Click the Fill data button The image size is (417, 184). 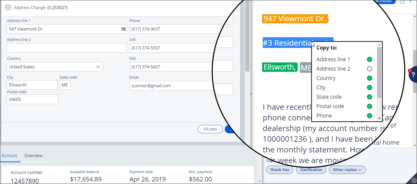click(210, 129)
